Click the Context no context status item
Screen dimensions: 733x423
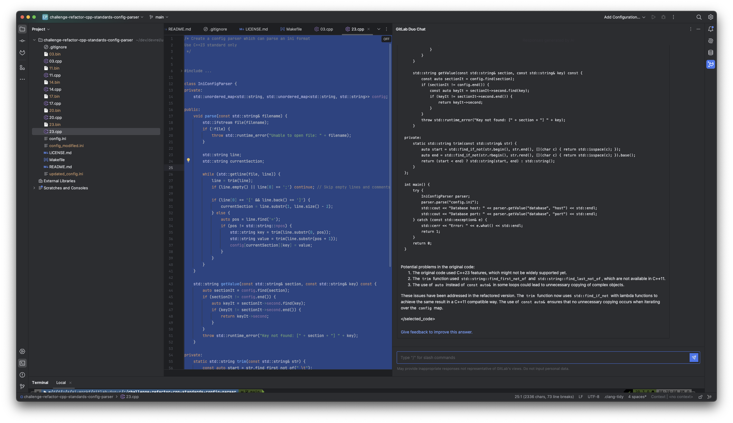pyautogui.click(x=672, y=397)
